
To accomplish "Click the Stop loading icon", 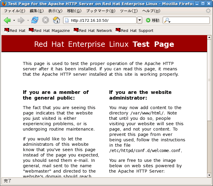I will coord(45,20).
